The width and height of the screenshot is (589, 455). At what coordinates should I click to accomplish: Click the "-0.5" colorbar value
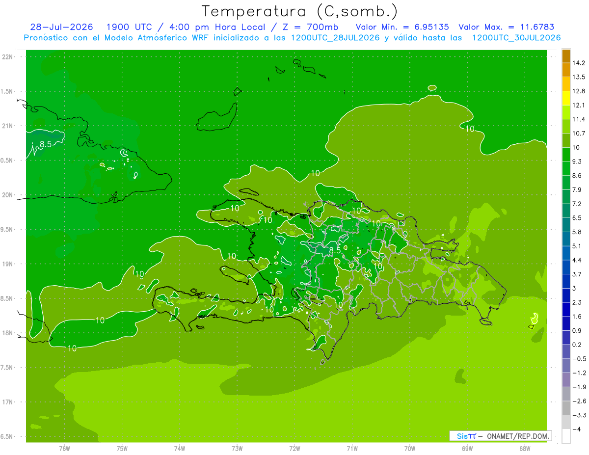click(x=579, y=358)
